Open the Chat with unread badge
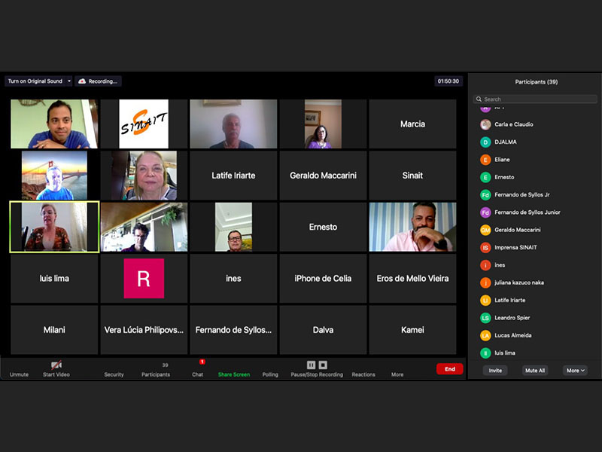The height and width of the screenshot is (452, 602). point(197,368)
